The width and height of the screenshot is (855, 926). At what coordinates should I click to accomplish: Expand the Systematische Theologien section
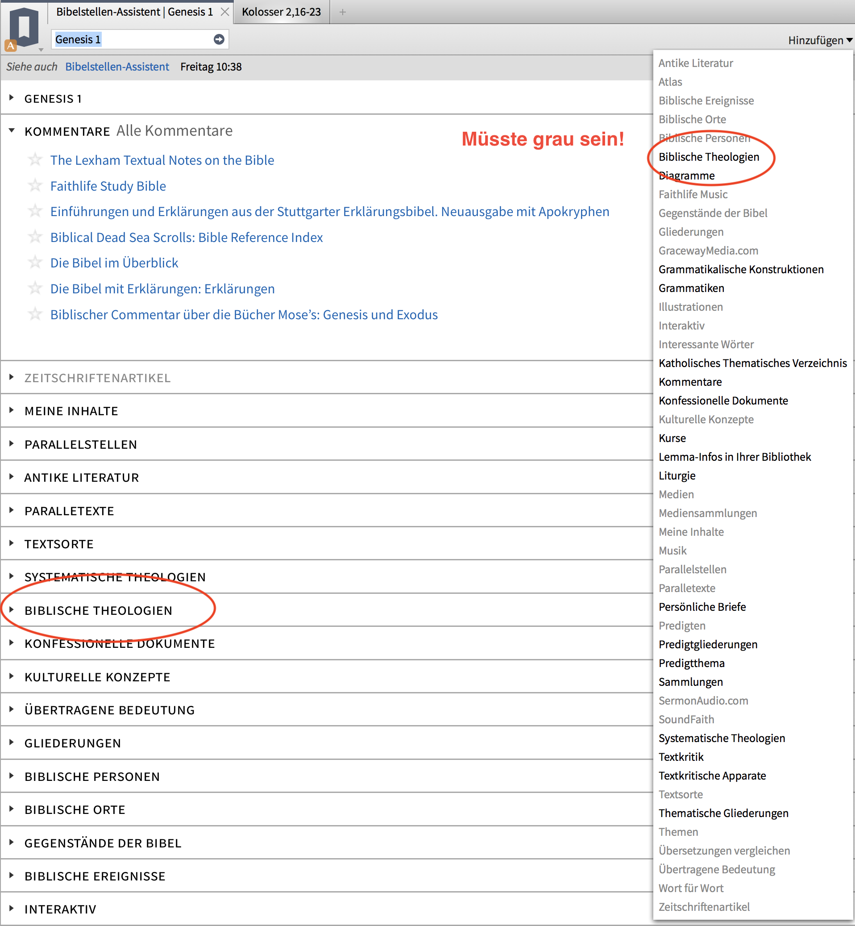12,576
